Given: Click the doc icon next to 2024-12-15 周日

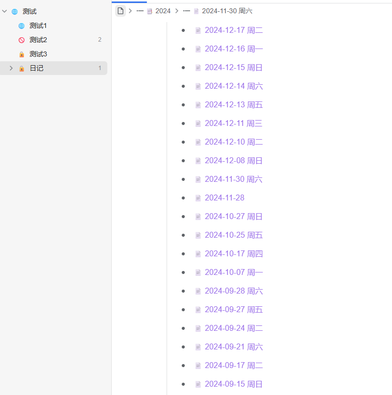Looking at the screenshot, I should click(198, 68).
